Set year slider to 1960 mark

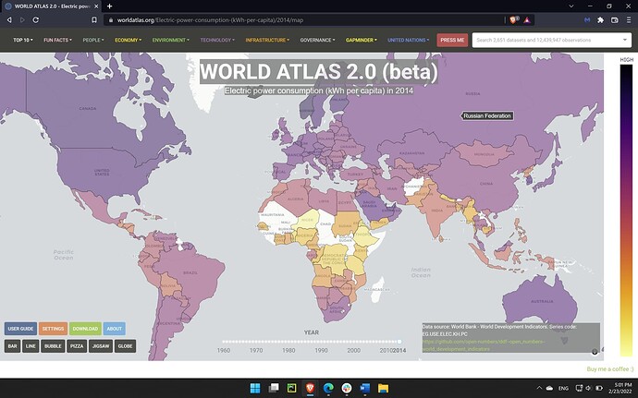coord(224,342)
